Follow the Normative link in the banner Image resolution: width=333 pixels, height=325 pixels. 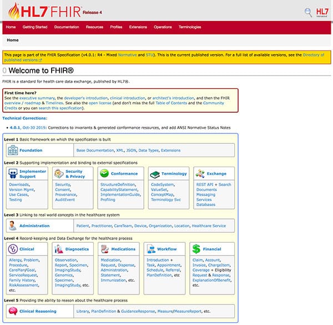tap(127, 55)
